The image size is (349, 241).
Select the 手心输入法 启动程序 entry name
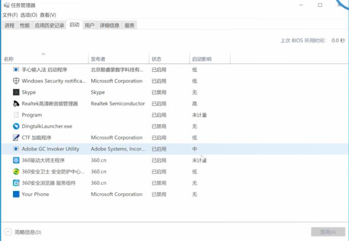44,70
